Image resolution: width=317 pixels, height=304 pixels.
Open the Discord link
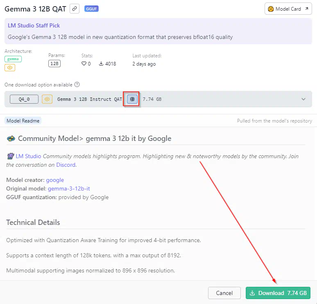click(x=66, y=165)
